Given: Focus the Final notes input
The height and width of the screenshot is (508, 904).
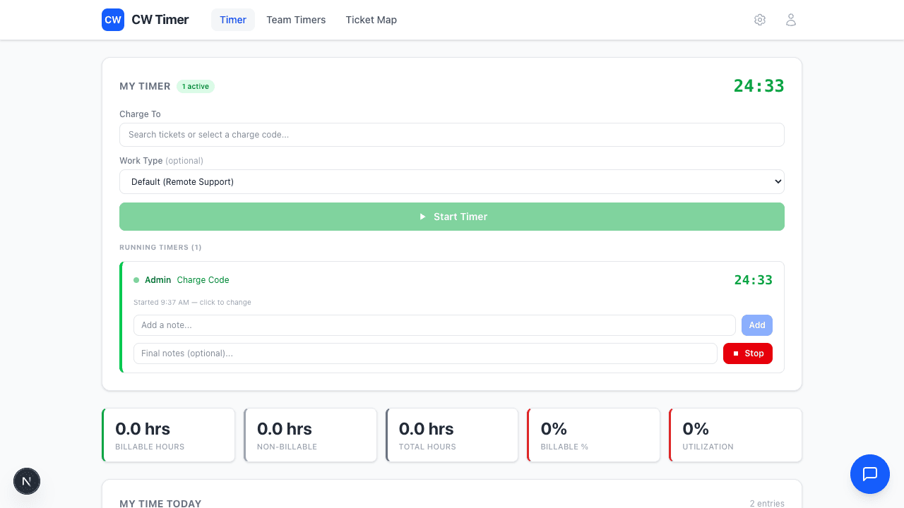Looking at the screenshot, I should point(424,353).
